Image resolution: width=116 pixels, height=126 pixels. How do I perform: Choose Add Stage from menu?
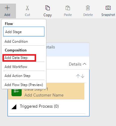[x=24, y=32]
